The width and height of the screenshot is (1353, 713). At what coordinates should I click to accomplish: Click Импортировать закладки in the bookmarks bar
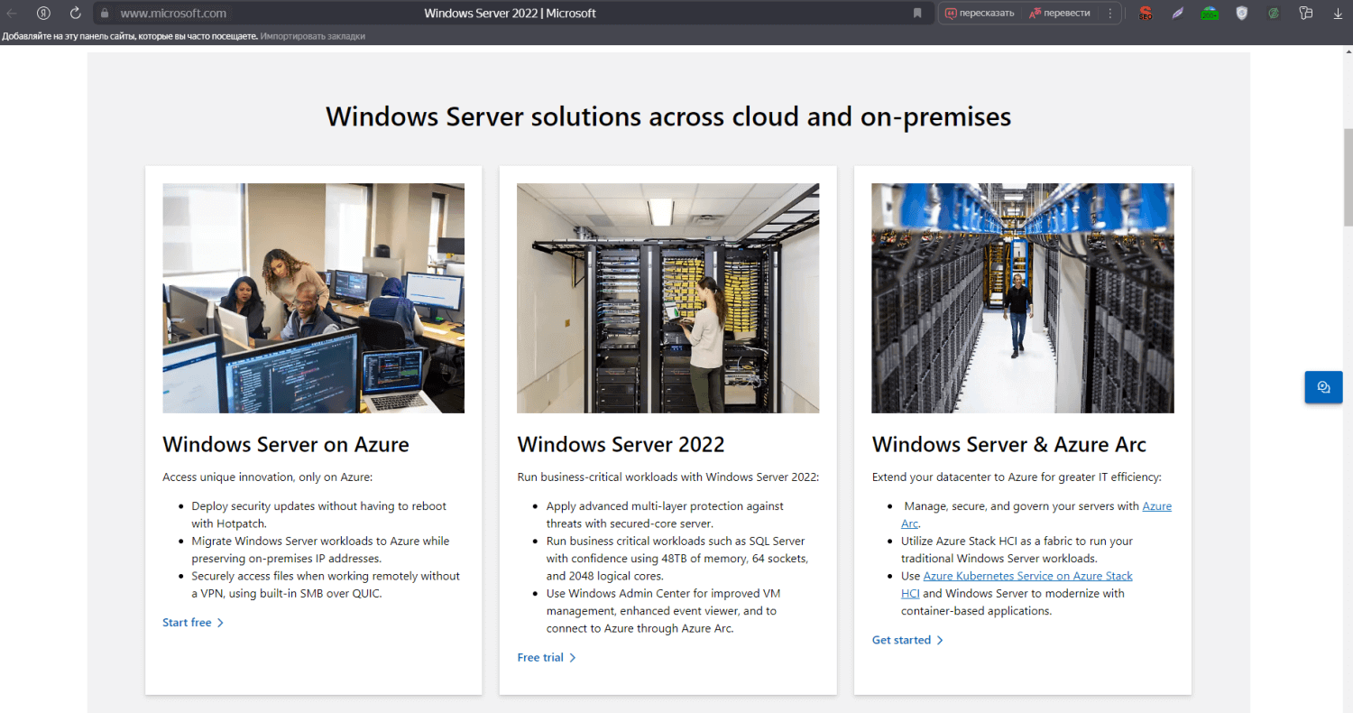[x=313, y=36]
